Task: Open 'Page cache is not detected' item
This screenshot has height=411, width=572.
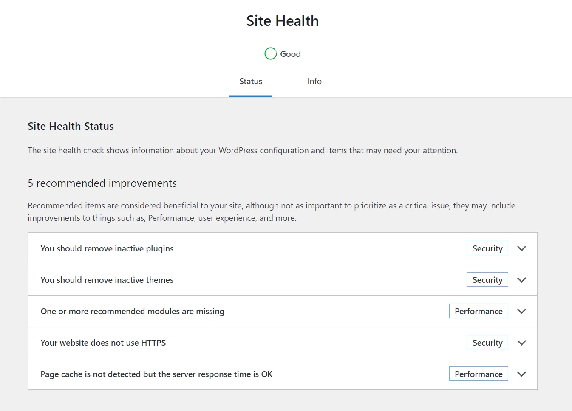Action: pos(156,374)
